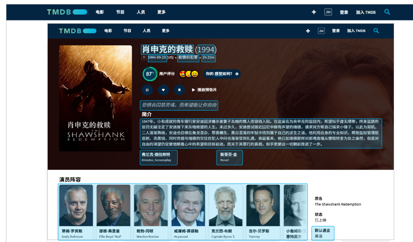Open the search magnifier in the outer header
This screenshot has width=413, height=242.
(387, 12)
